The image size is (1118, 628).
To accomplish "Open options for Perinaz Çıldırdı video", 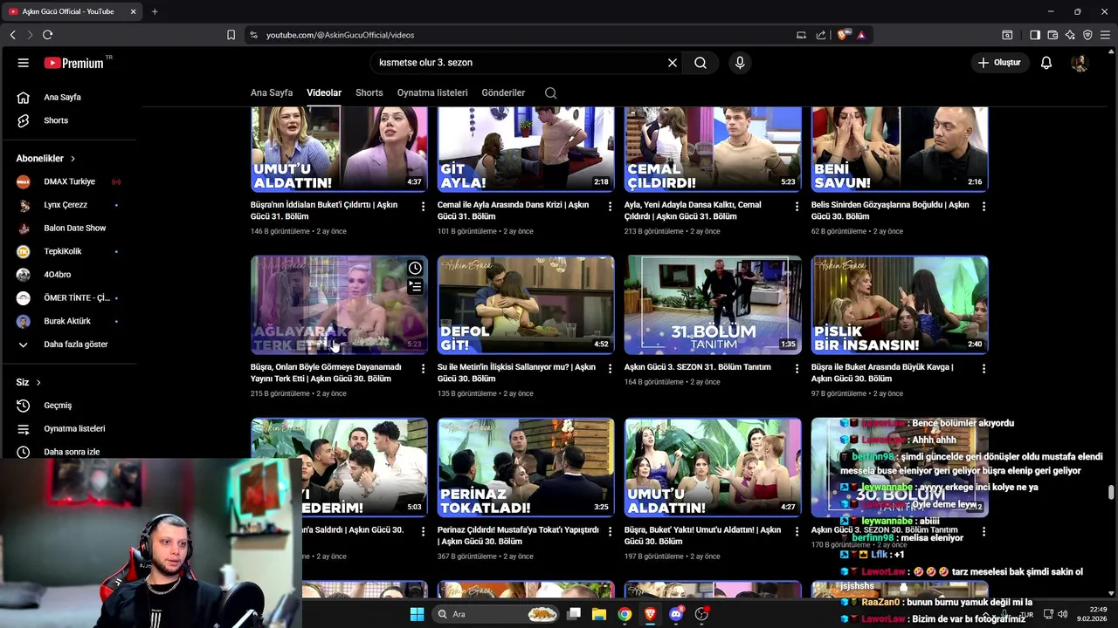I will tap(610, 531).
